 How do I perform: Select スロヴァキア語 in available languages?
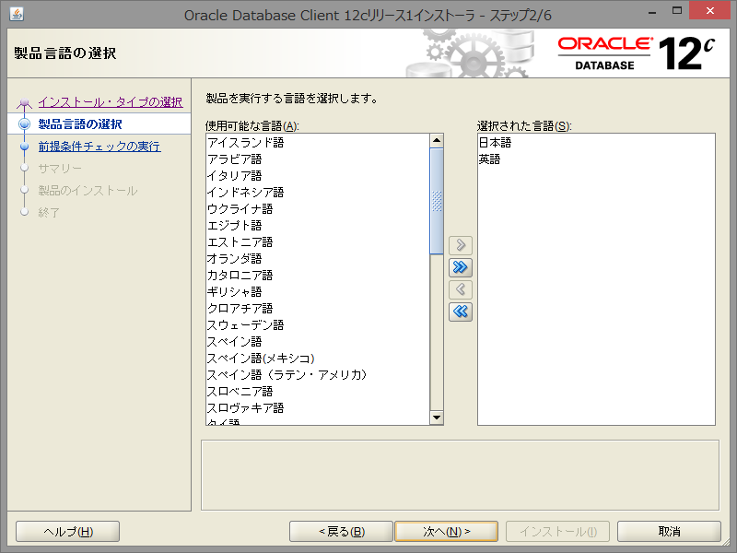(x=318, y=408)
